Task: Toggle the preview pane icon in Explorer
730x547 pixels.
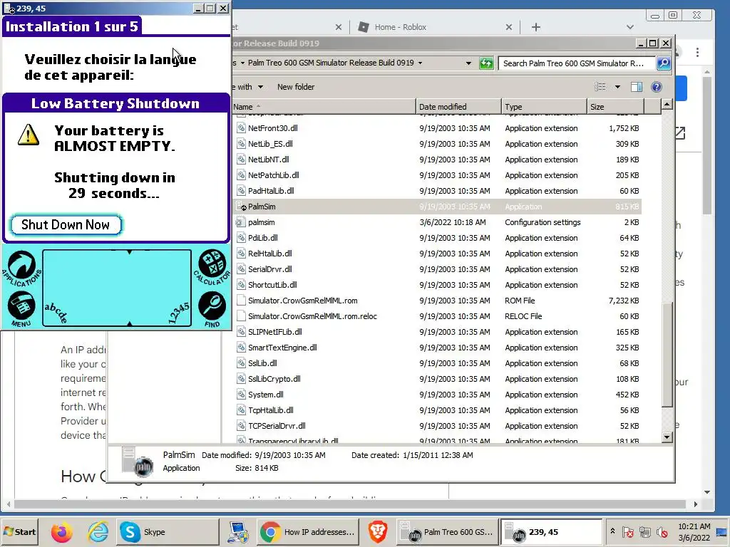Action: click(x=636, y=86)
